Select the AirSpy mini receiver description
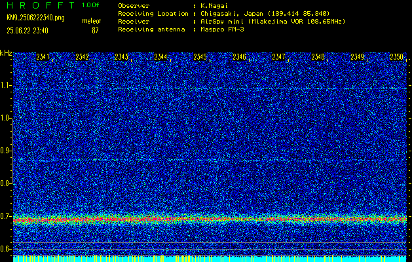This screenshot has width=412, height=262. pyautogui.click(x=272, y=22)
